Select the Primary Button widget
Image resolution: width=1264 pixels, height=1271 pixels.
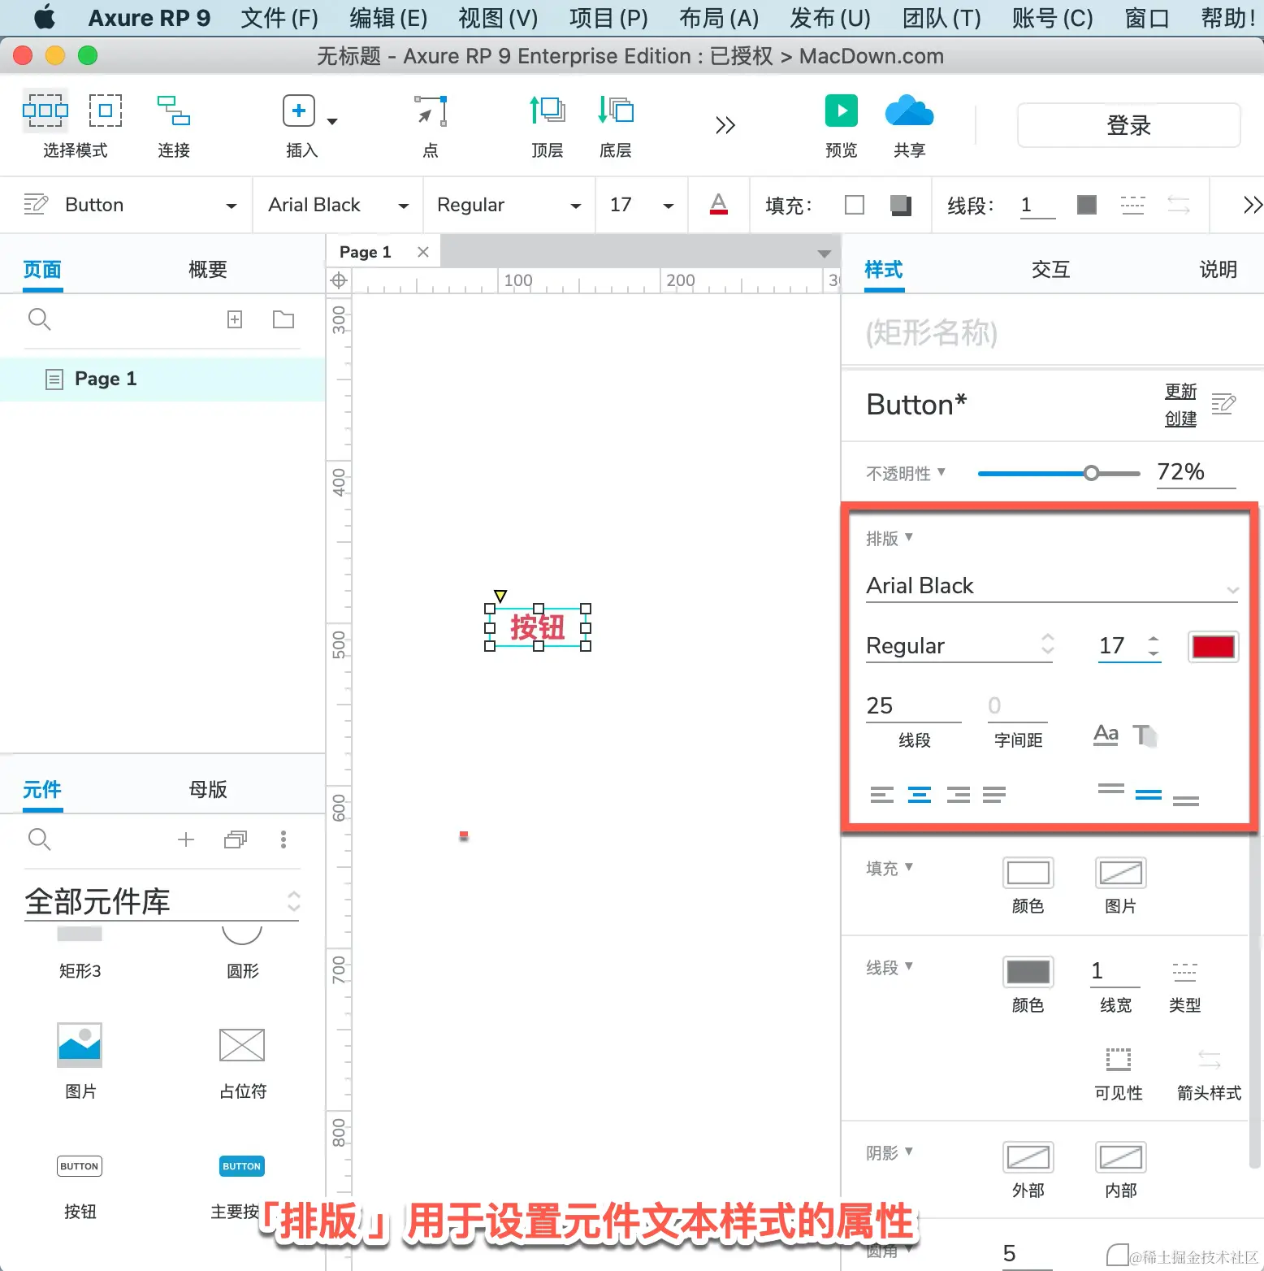242,1166
